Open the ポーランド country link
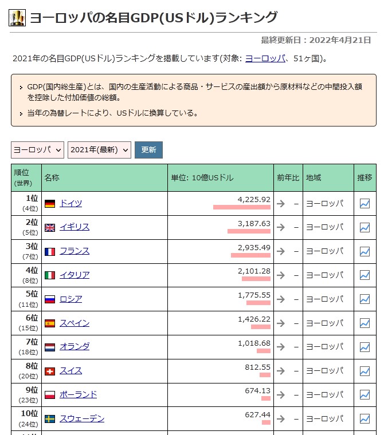This screenshot has width=384, height=435. pyautogui.click(x=78, y=394)
